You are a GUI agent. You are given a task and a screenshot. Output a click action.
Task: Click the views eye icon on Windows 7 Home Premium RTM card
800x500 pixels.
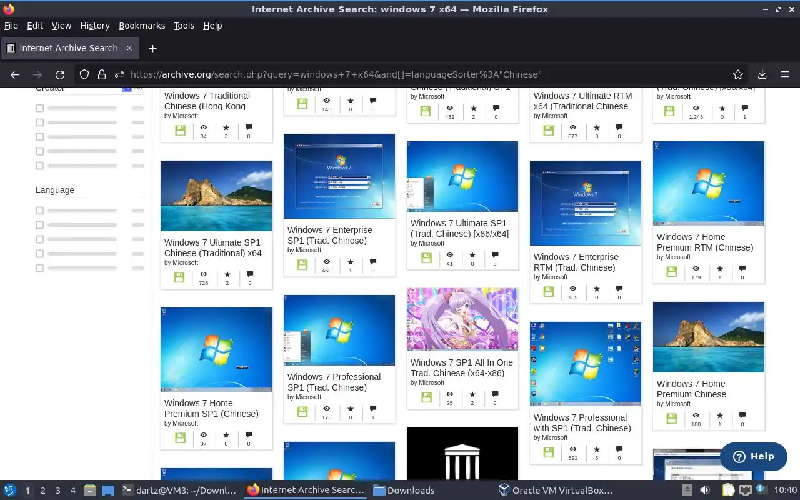[696, 269]
